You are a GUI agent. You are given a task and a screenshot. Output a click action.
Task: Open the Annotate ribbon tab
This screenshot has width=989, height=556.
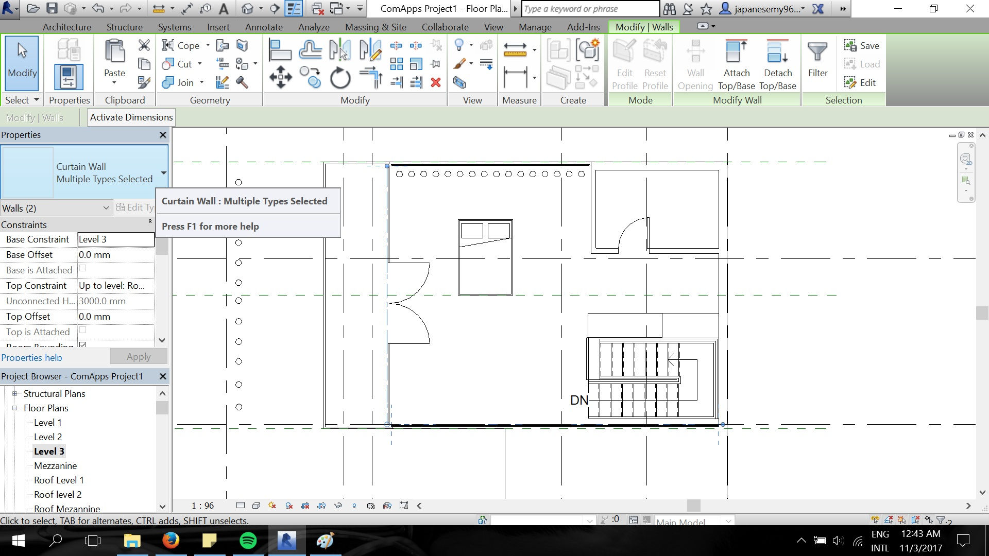click(x=264, y=27)
